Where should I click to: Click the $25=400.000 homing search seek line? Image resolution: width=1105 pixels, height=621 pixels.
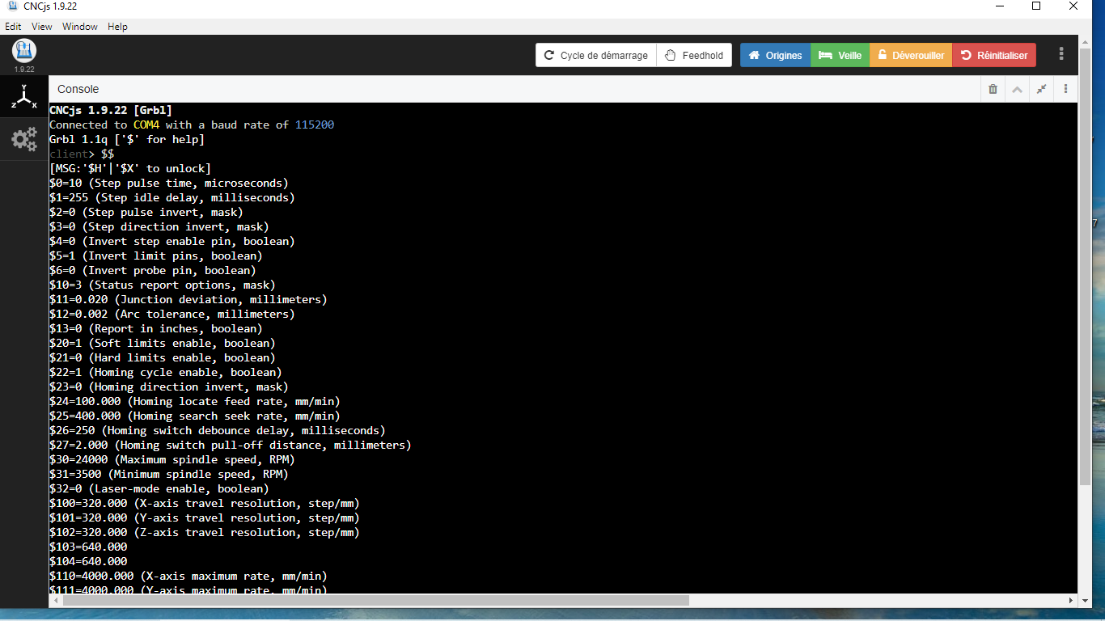[x=195, y=416]
